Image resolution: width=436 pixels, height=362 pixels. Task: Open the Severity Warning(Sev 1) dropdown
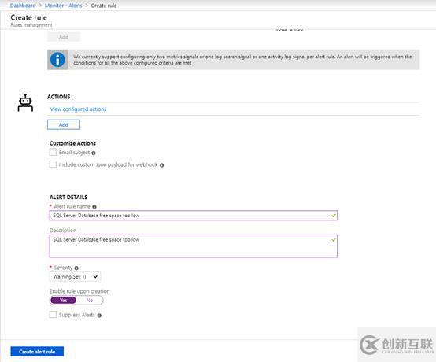pyautogui.click(x=75, y=277)
